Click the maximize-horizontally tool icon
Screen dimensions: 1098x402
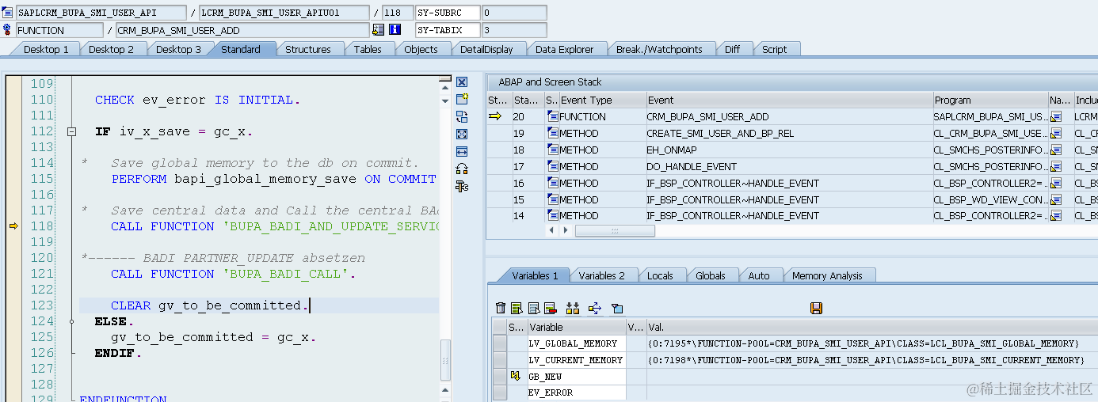[462, 151]
